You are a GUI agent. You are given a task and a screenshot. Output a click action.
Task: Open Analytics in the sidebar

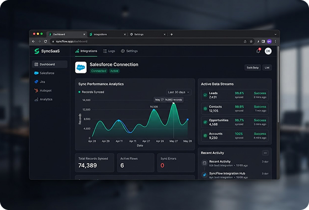click(50, 99)
